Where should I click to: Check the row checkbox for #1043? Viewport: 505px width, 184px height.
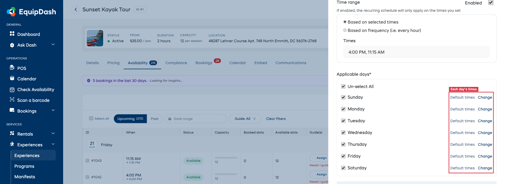87,160
